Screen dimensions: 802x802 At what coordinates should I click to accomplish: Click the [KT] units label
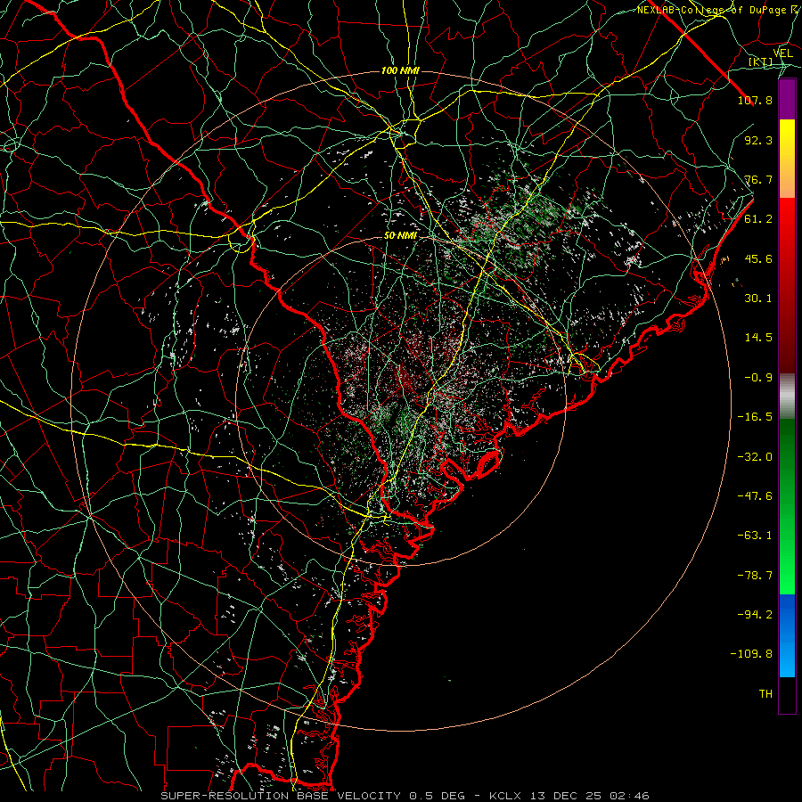[761, 61]
